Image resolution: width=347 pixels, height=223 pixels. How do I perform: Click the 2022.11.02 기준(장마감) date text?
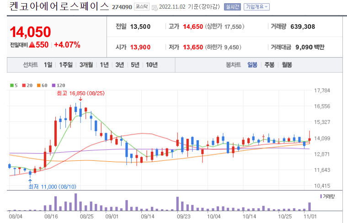tap(189, 7)
